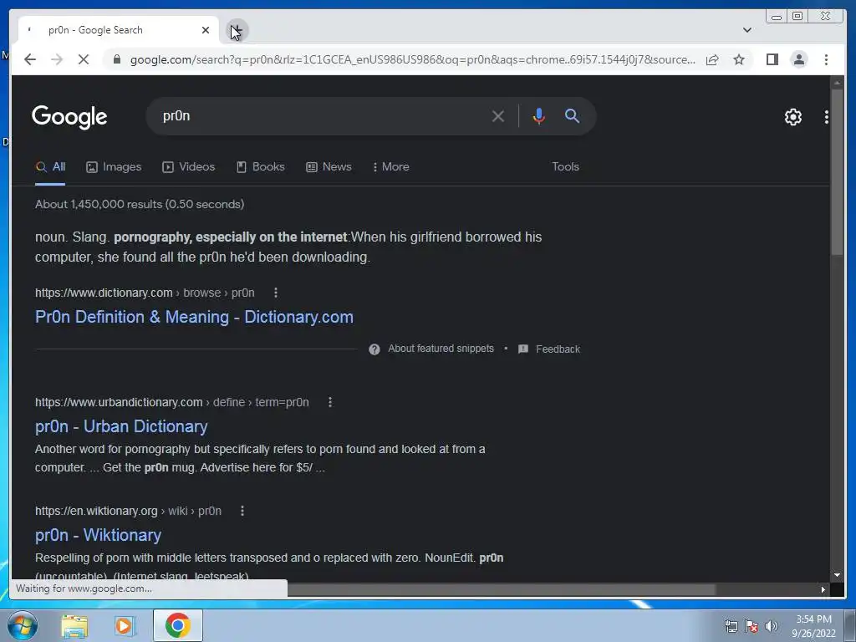Viewport: 856px width, 642px height.
Task: Open the Windows Start menu
Action: (x=23, y=625)
